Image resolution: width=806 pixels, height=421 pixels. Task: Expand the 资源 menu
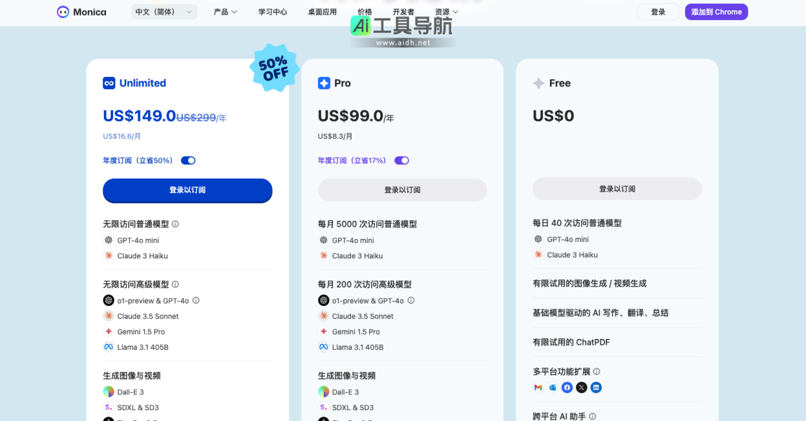pyautogui.click(x=447, y=12)
